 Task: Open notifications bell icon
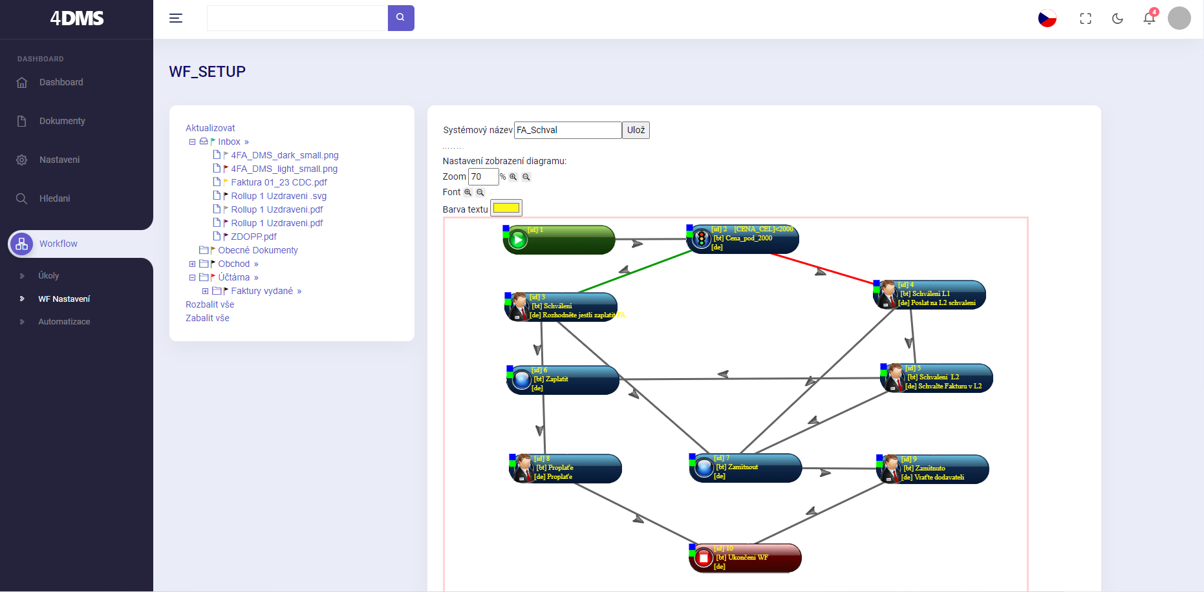pyautogui.click(x=1149, y=18)
